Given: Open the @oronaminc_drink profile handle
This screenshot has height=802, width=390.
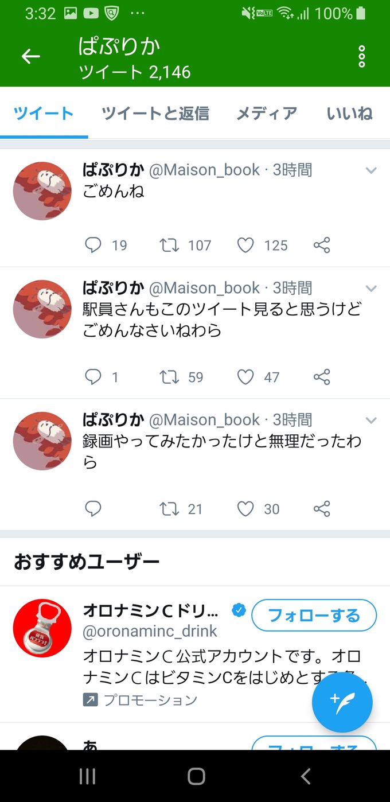Looking at the screenshot, I should click(150, 632).
